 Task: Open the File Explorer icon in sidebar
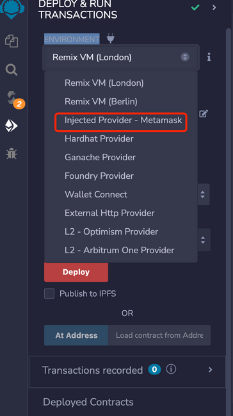(12, 41)
